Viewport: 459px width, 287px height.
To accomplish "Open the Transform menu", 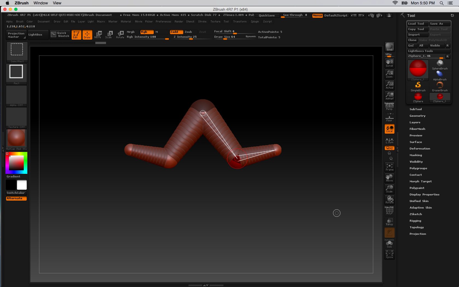I will pyautogui.click(x=240, y=22).
